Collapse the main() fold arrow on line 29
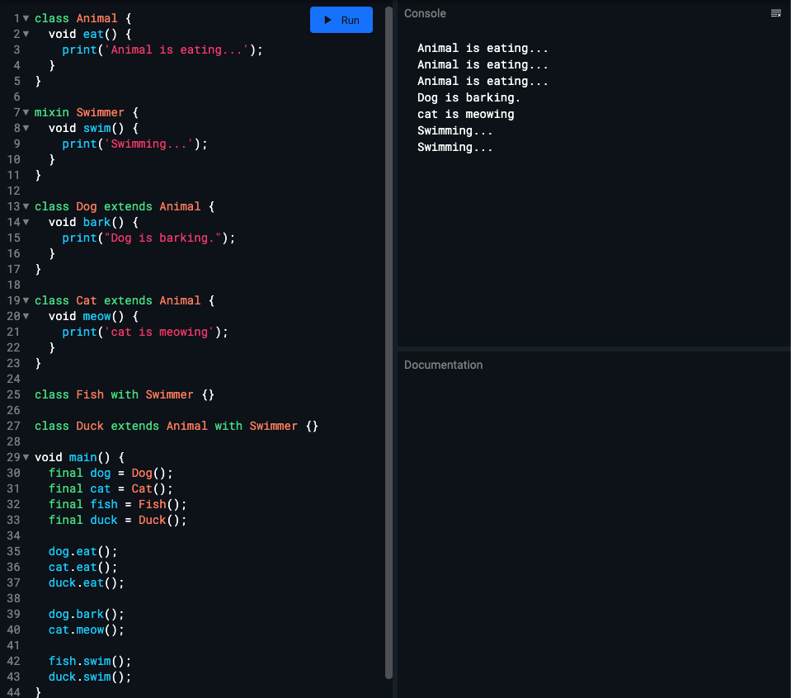This screenshot has height=698, width=791. [26, 457]
